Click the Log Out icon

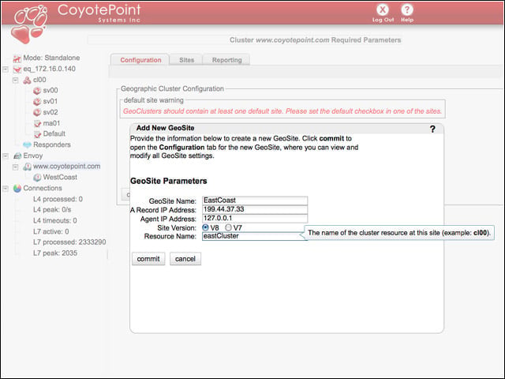coord(382,9)
